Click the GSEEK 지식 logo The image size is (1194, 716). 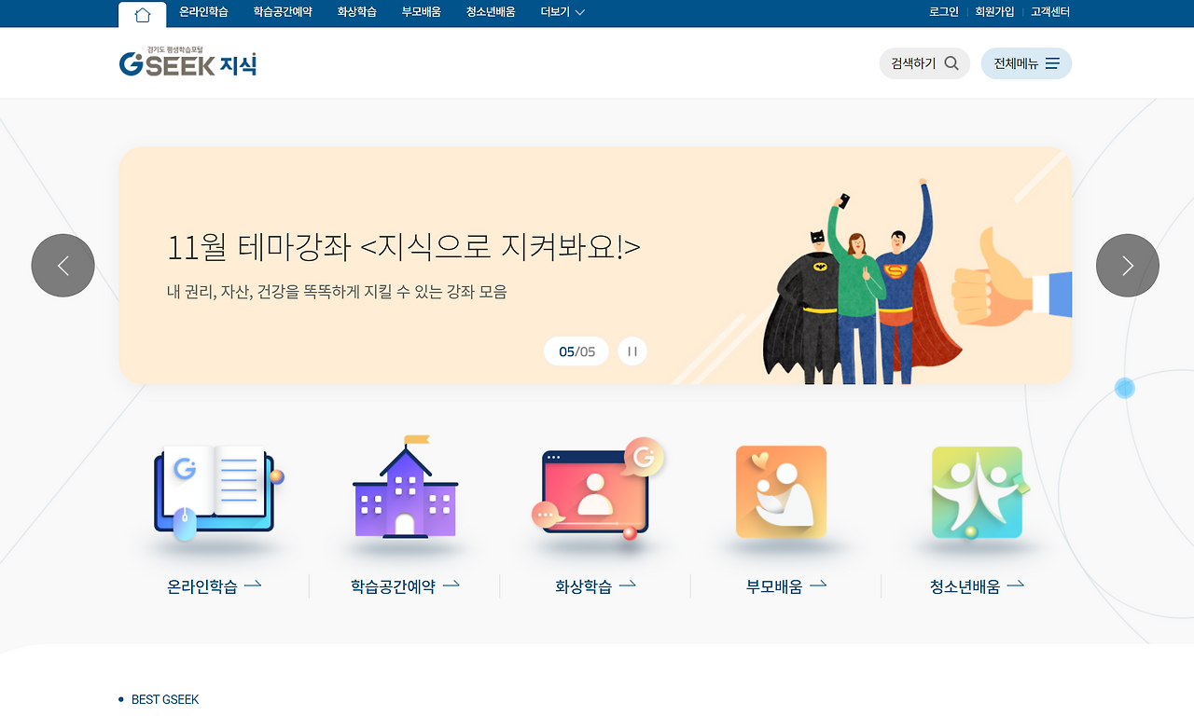187,62
